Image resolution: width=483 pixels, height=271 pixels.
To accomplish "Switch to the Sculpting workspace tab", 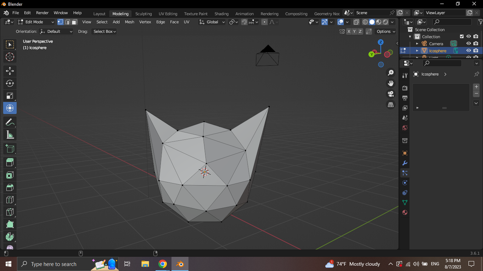I will point(143,14).
